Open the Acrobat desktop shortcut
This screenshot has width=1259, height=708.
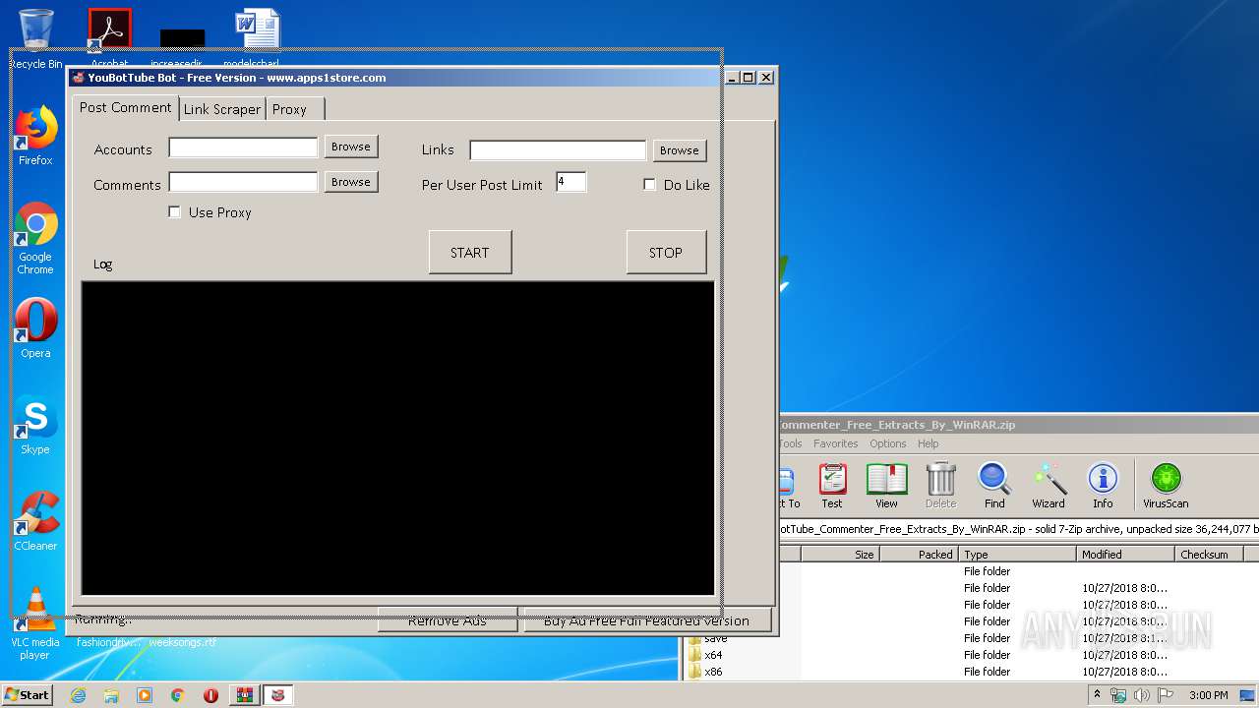pos(110,39)
